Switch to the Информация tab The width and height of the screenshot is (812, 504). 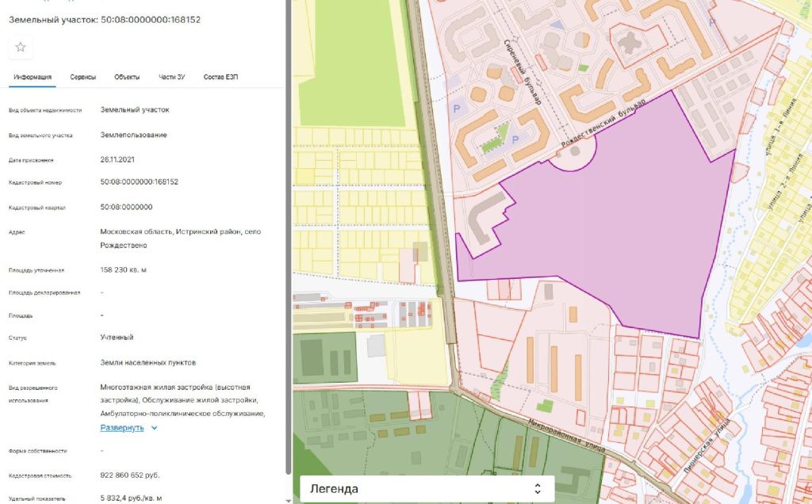(x=33, y=77)
